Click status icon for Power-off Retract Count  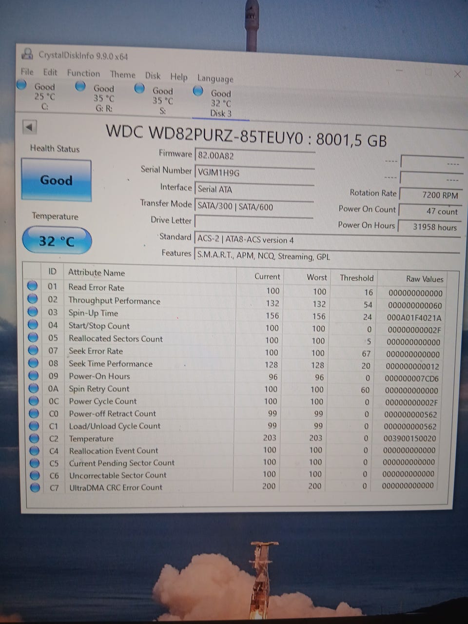click(34, 413)
